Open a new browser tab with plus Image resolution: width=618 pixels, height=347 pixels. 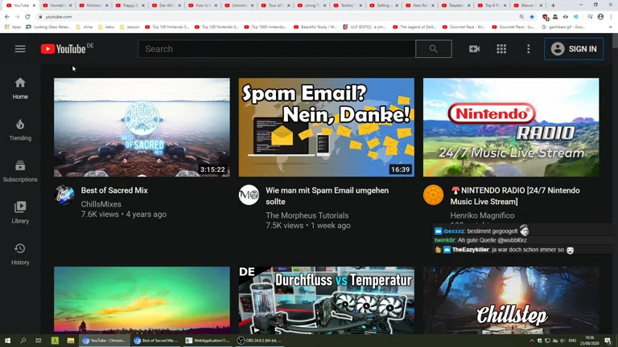[554, 6]
